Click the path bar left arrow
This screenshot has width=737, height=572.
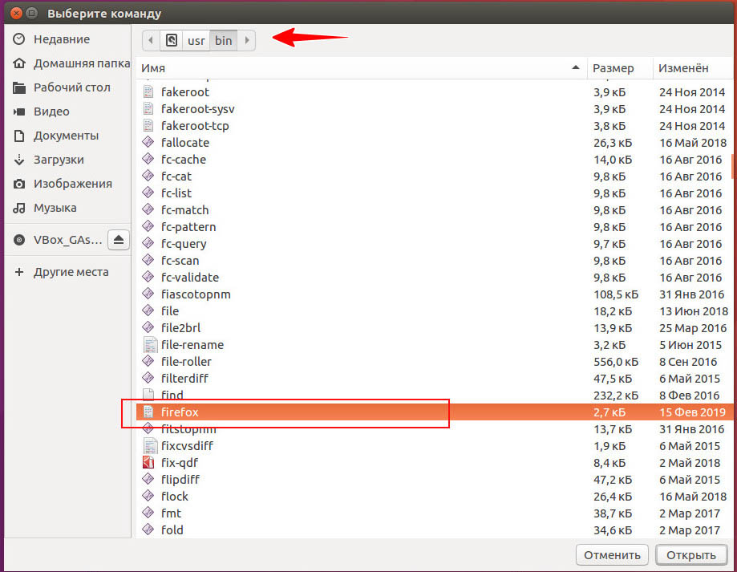pos(151,40)
